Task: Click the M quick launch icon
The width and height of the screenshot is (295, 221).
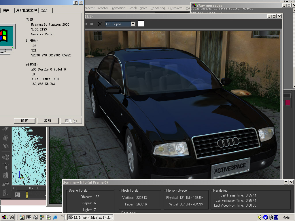Action: 35,218
